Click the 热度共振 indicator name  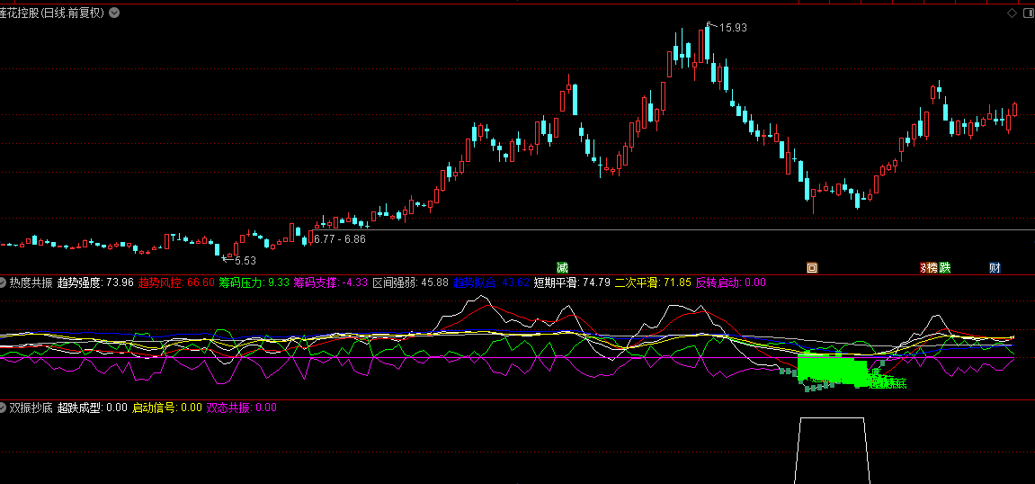coord(31,282)
